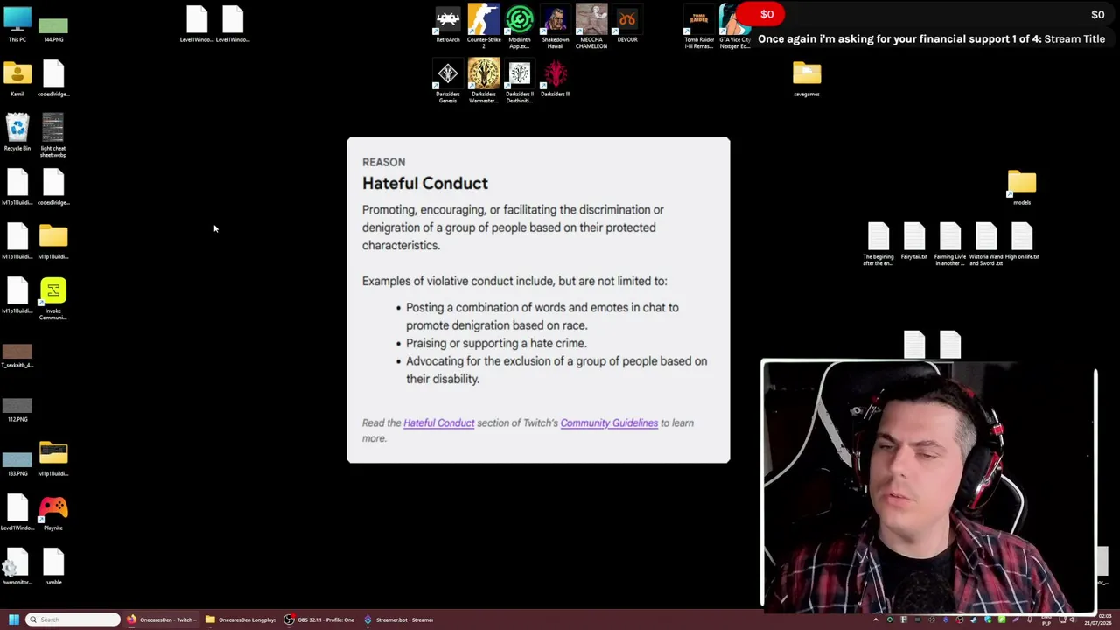Launch RetroArch from the desktop

pyautogui.click(x=448, y=24)
